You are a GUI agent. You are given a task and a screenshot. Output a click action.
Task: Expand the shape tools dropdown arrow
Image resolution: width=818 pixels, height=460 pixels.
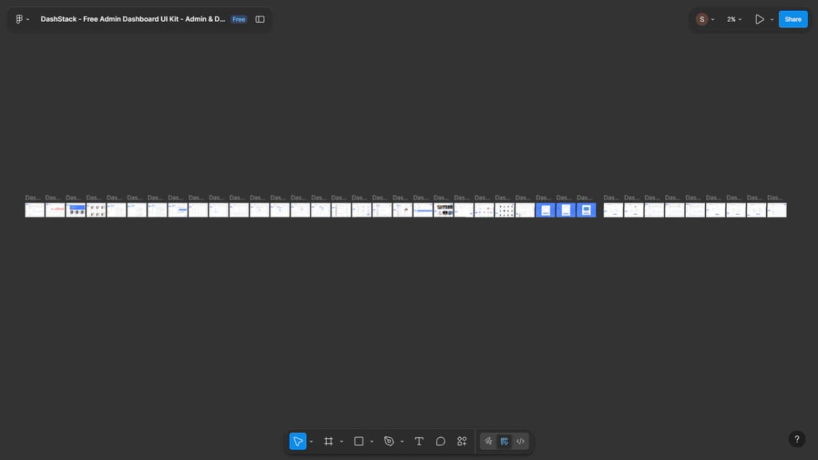click(x=372, y=442)
